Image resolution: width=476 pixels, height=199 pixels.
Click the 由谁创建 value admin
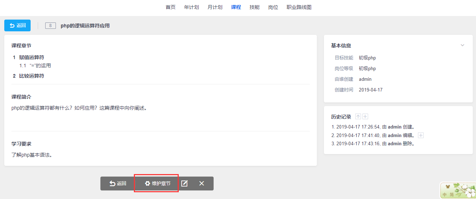pyautogui.click(x=365, y=79)
